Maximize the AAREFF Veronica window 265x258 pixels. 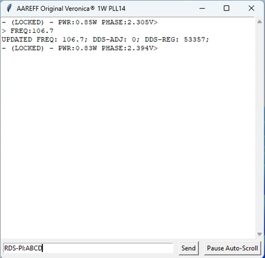227,8
